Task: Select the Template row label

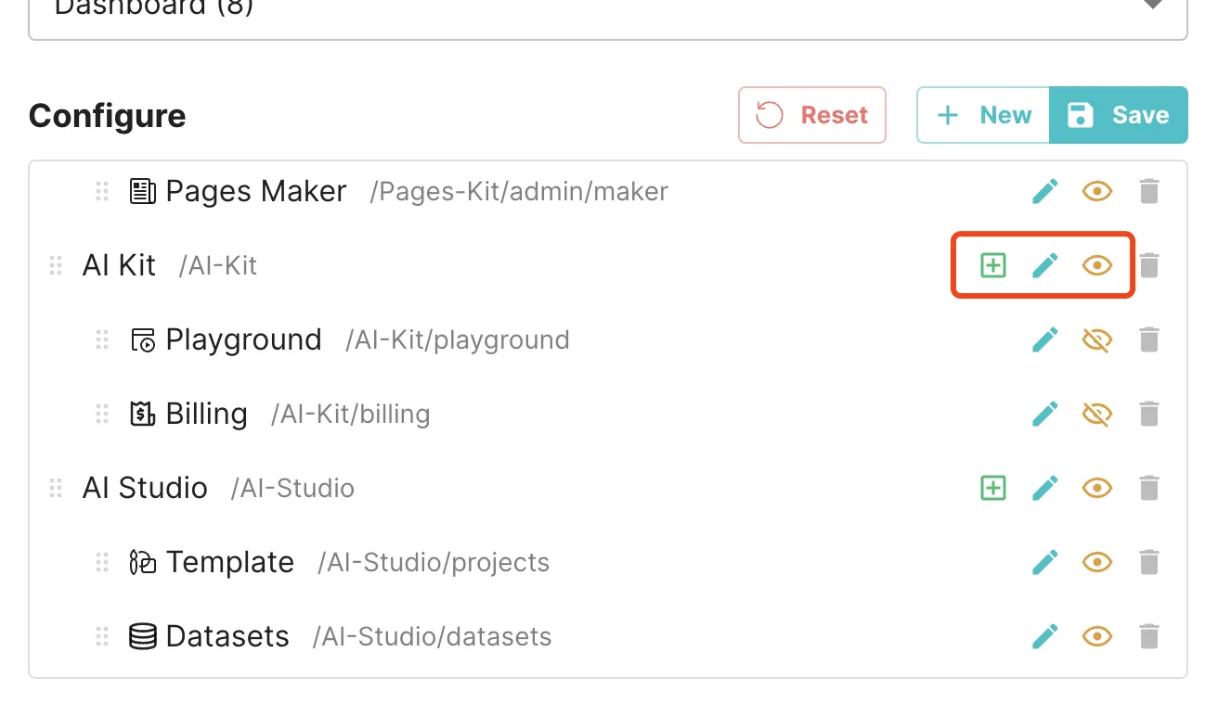Action: coord(230,562)
